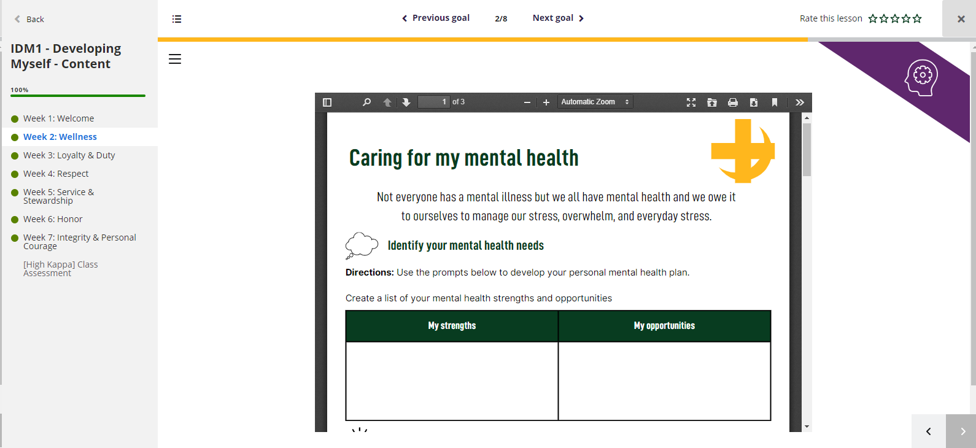Switch PDF to presentation mode
976x448 pixels.
pos(691,102)
